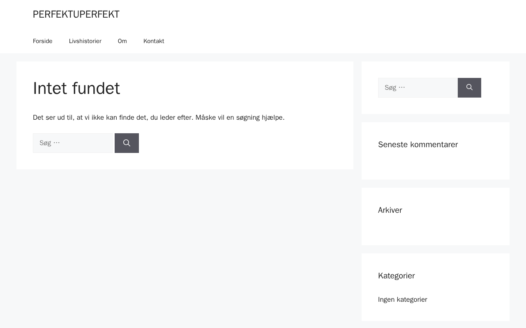Click the blank header space right of Kontakt
The height and width of the screenshot is (328, 526).
(329, 41)
